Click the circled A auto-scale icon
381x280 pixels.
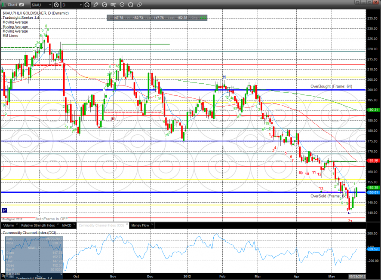(131, 5)
